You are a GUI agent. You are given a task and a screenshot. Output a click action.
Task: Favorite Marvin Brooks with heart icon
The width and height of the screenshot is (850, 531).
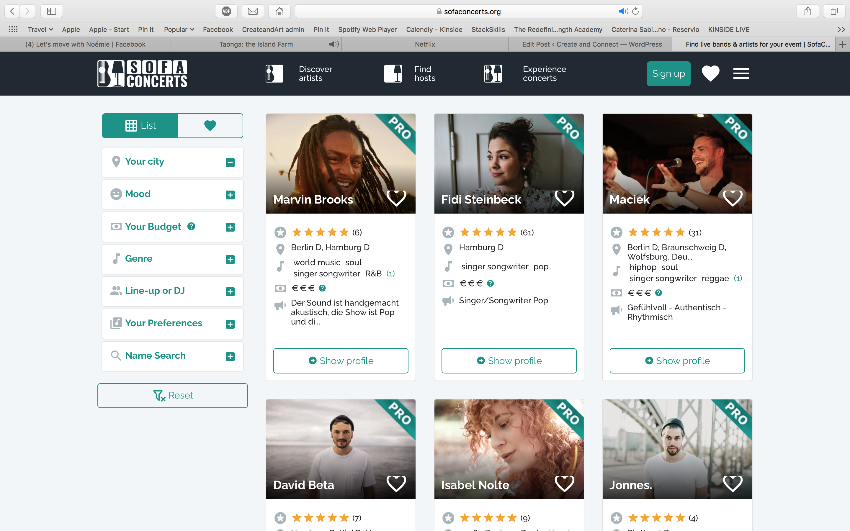396,198
